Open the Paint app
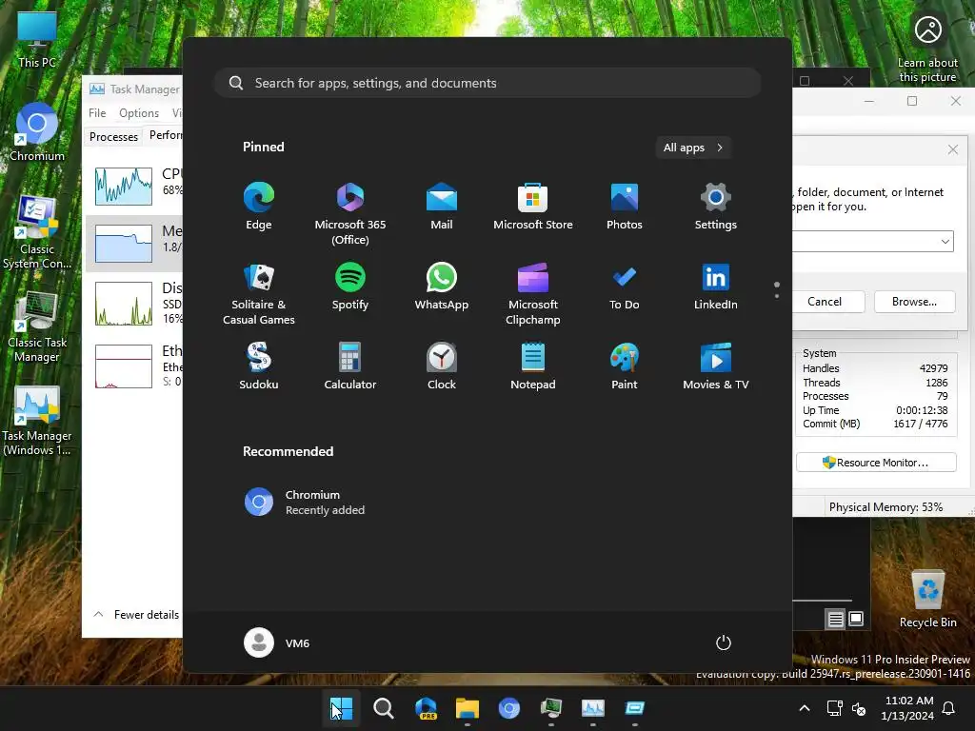 pos(625,366)
